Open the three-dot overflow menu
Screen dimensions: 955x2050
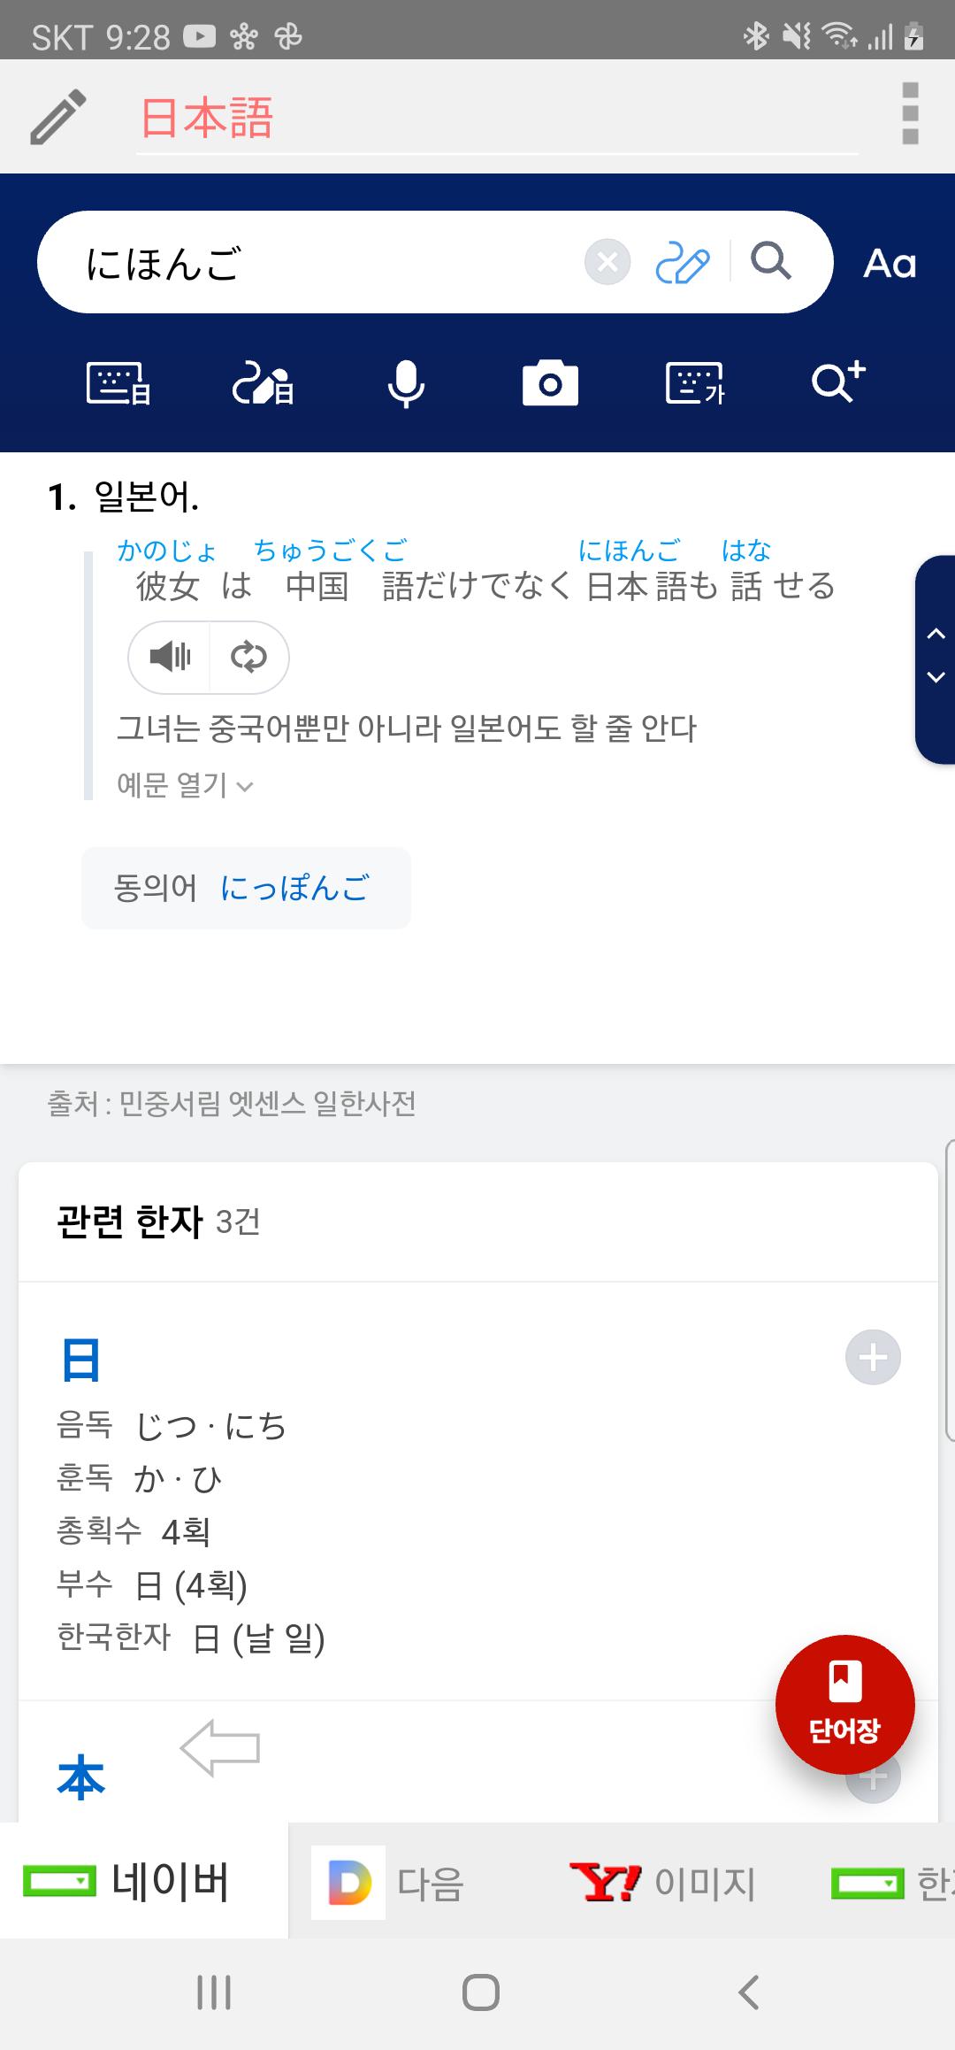tap(910, 114)
